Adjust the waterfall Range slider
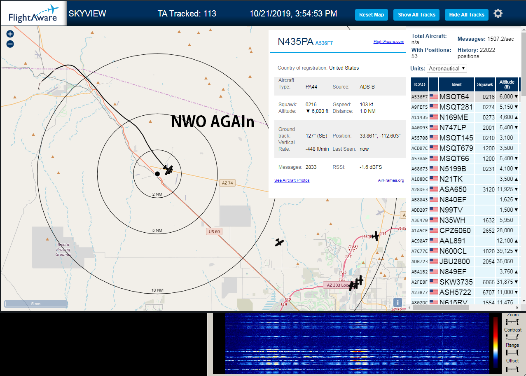The image size is (526, 376). click(x=512, y=353)
